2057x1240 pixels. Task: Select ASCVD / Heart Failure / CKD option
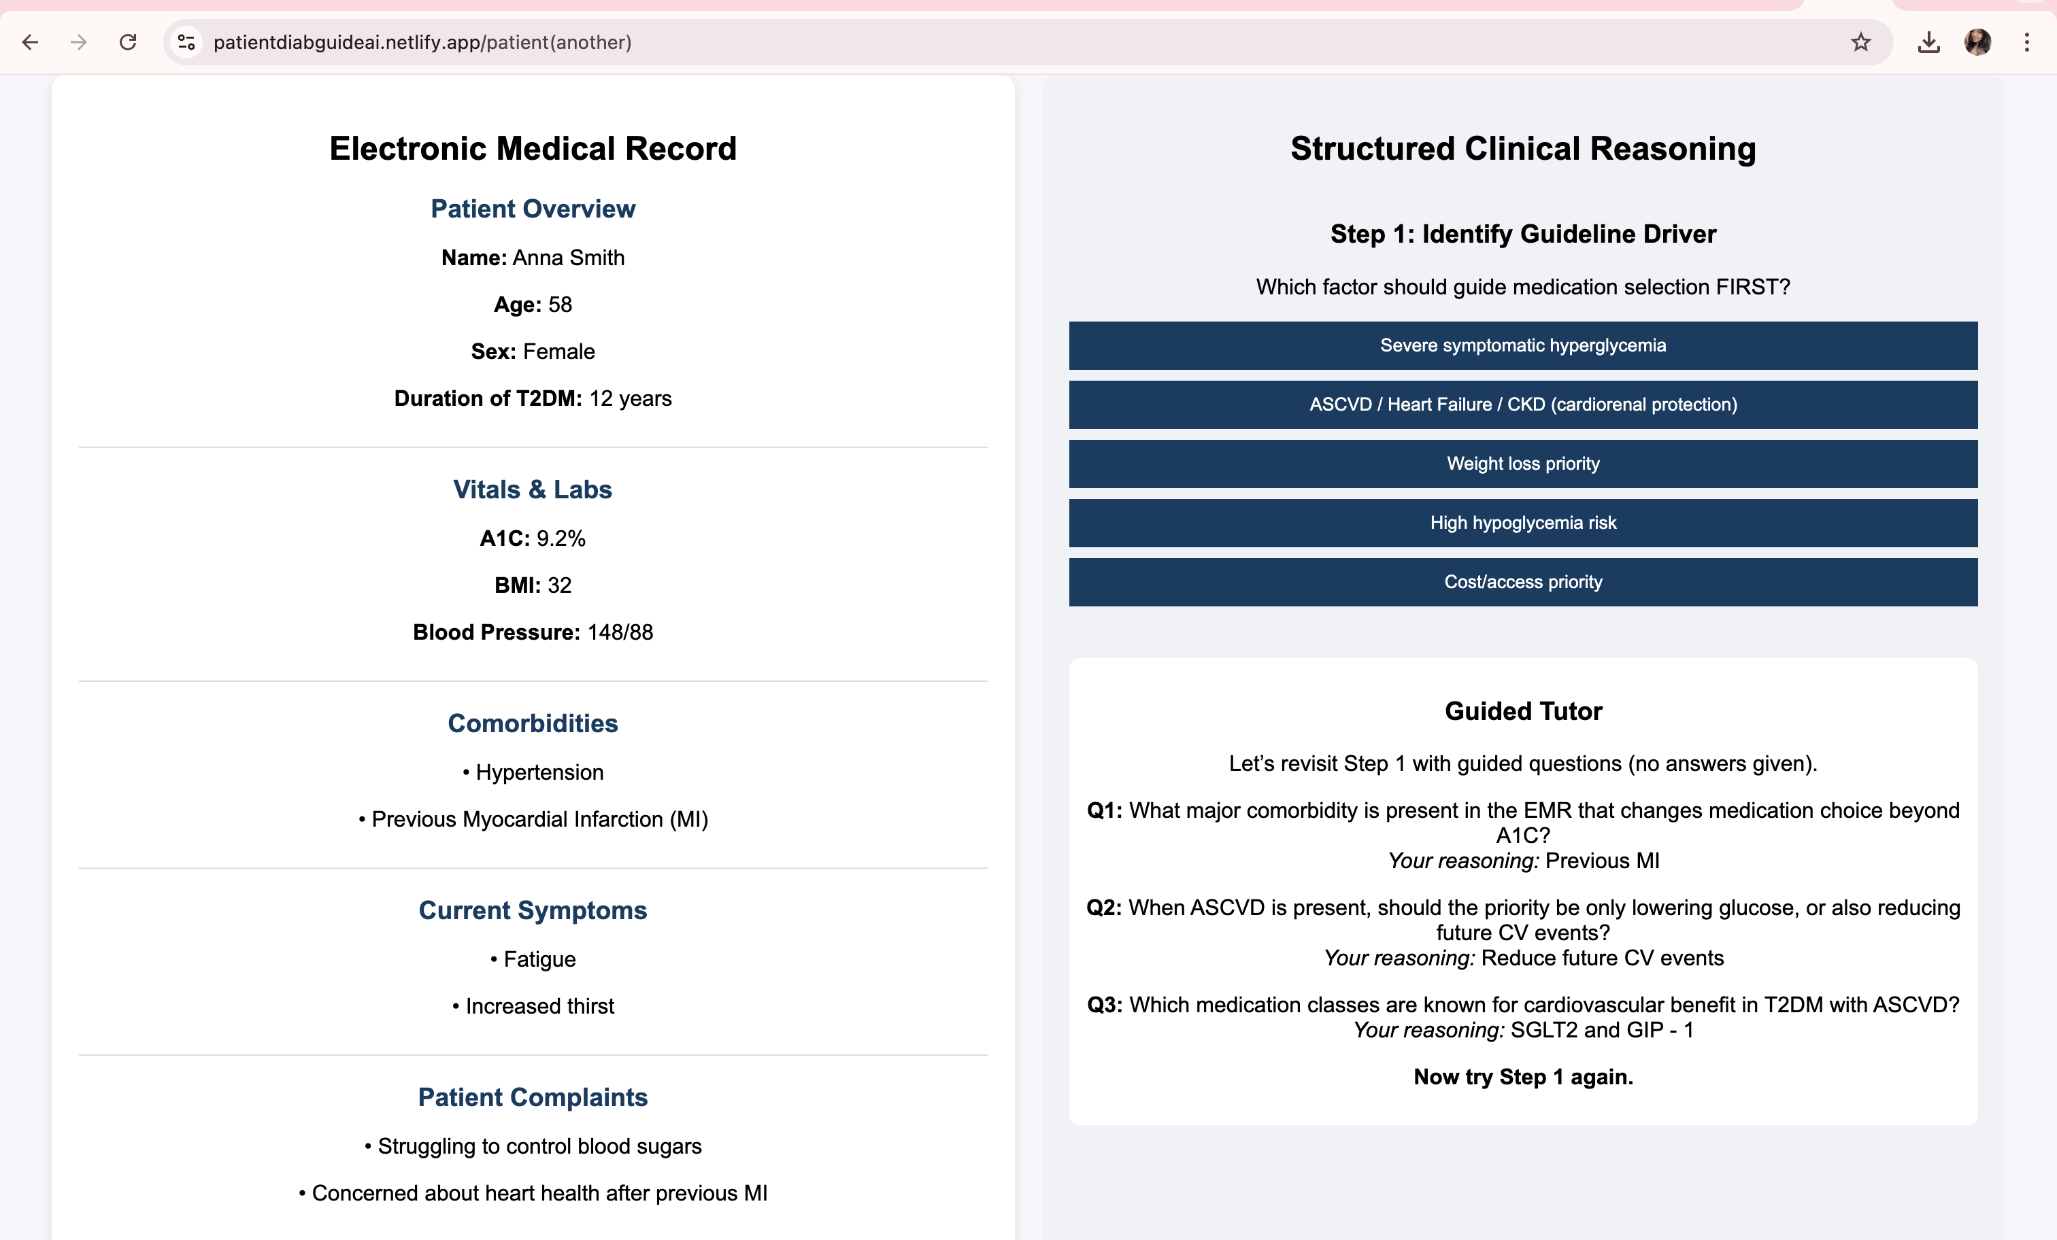1523,404
